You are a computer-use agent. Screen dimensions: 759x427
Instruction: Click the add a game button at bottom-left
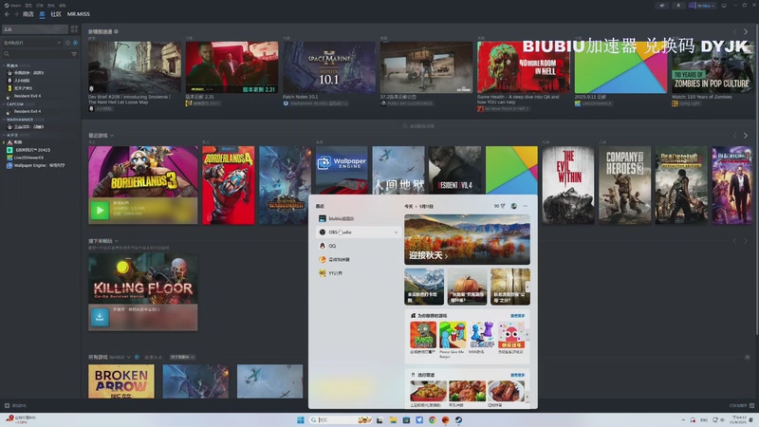click(x=15, y=406)
